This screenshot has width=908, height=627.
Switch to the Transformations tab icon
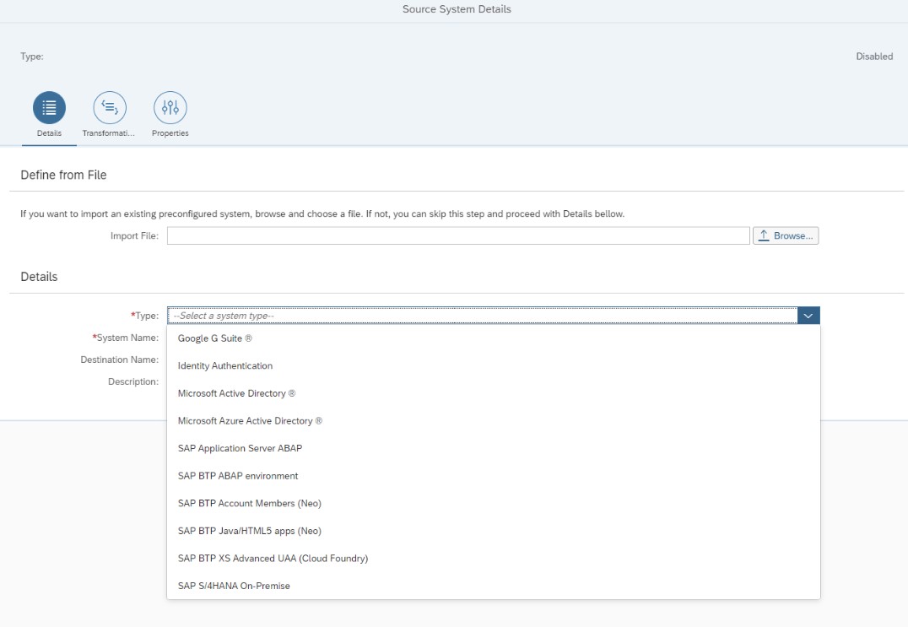(110, 108)
